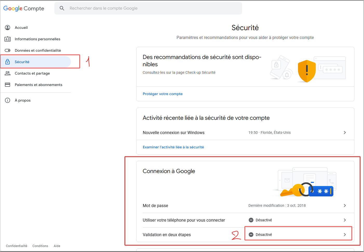Focus the Rechercher dans le compte Google field
The height and width of the screenshot is (252, 364).
pyautogui.click(x=148, y=8)
